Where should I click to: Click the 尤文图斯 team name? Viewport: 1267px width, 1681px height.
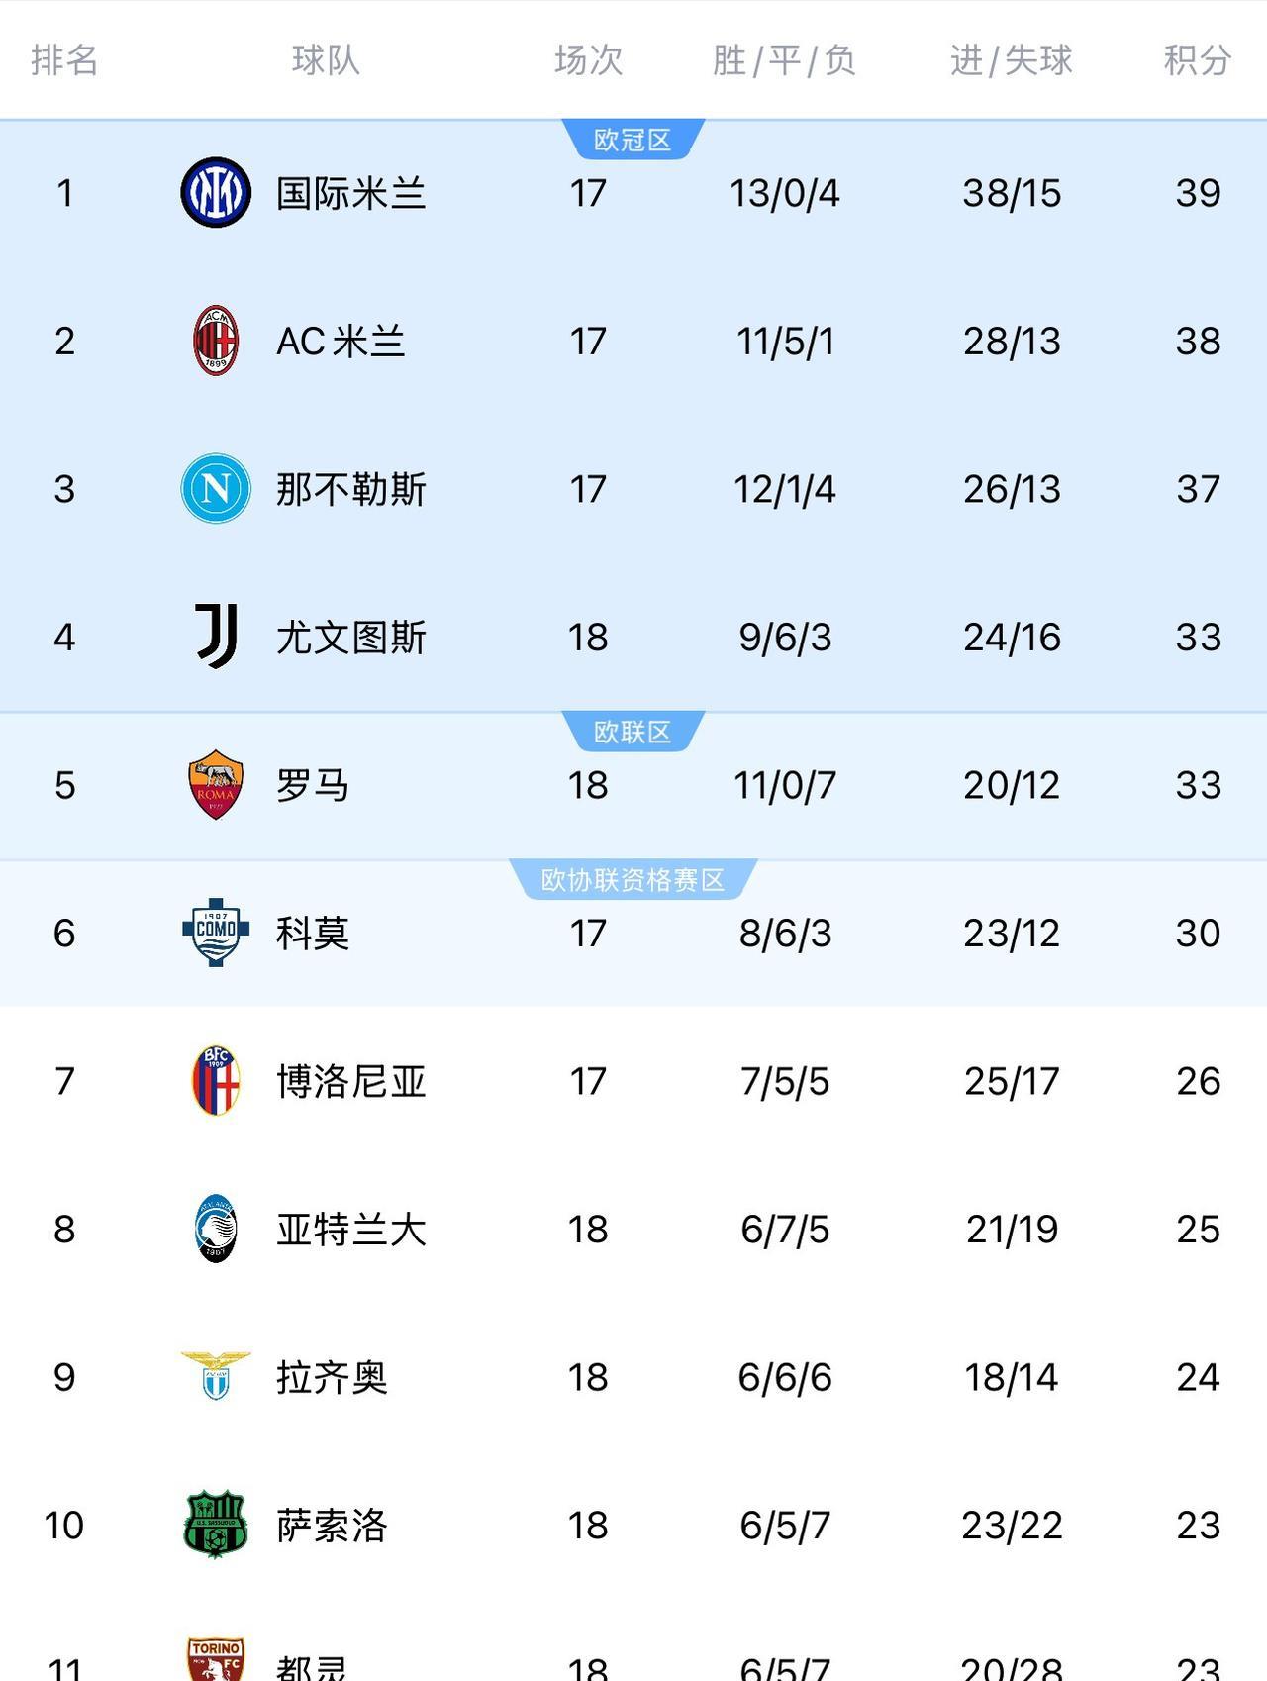click(x=350, y=638)
